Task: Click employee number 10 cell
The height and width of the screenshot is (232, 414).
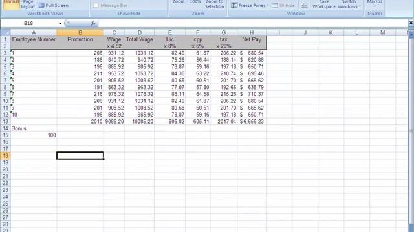Action: (34, 115)
